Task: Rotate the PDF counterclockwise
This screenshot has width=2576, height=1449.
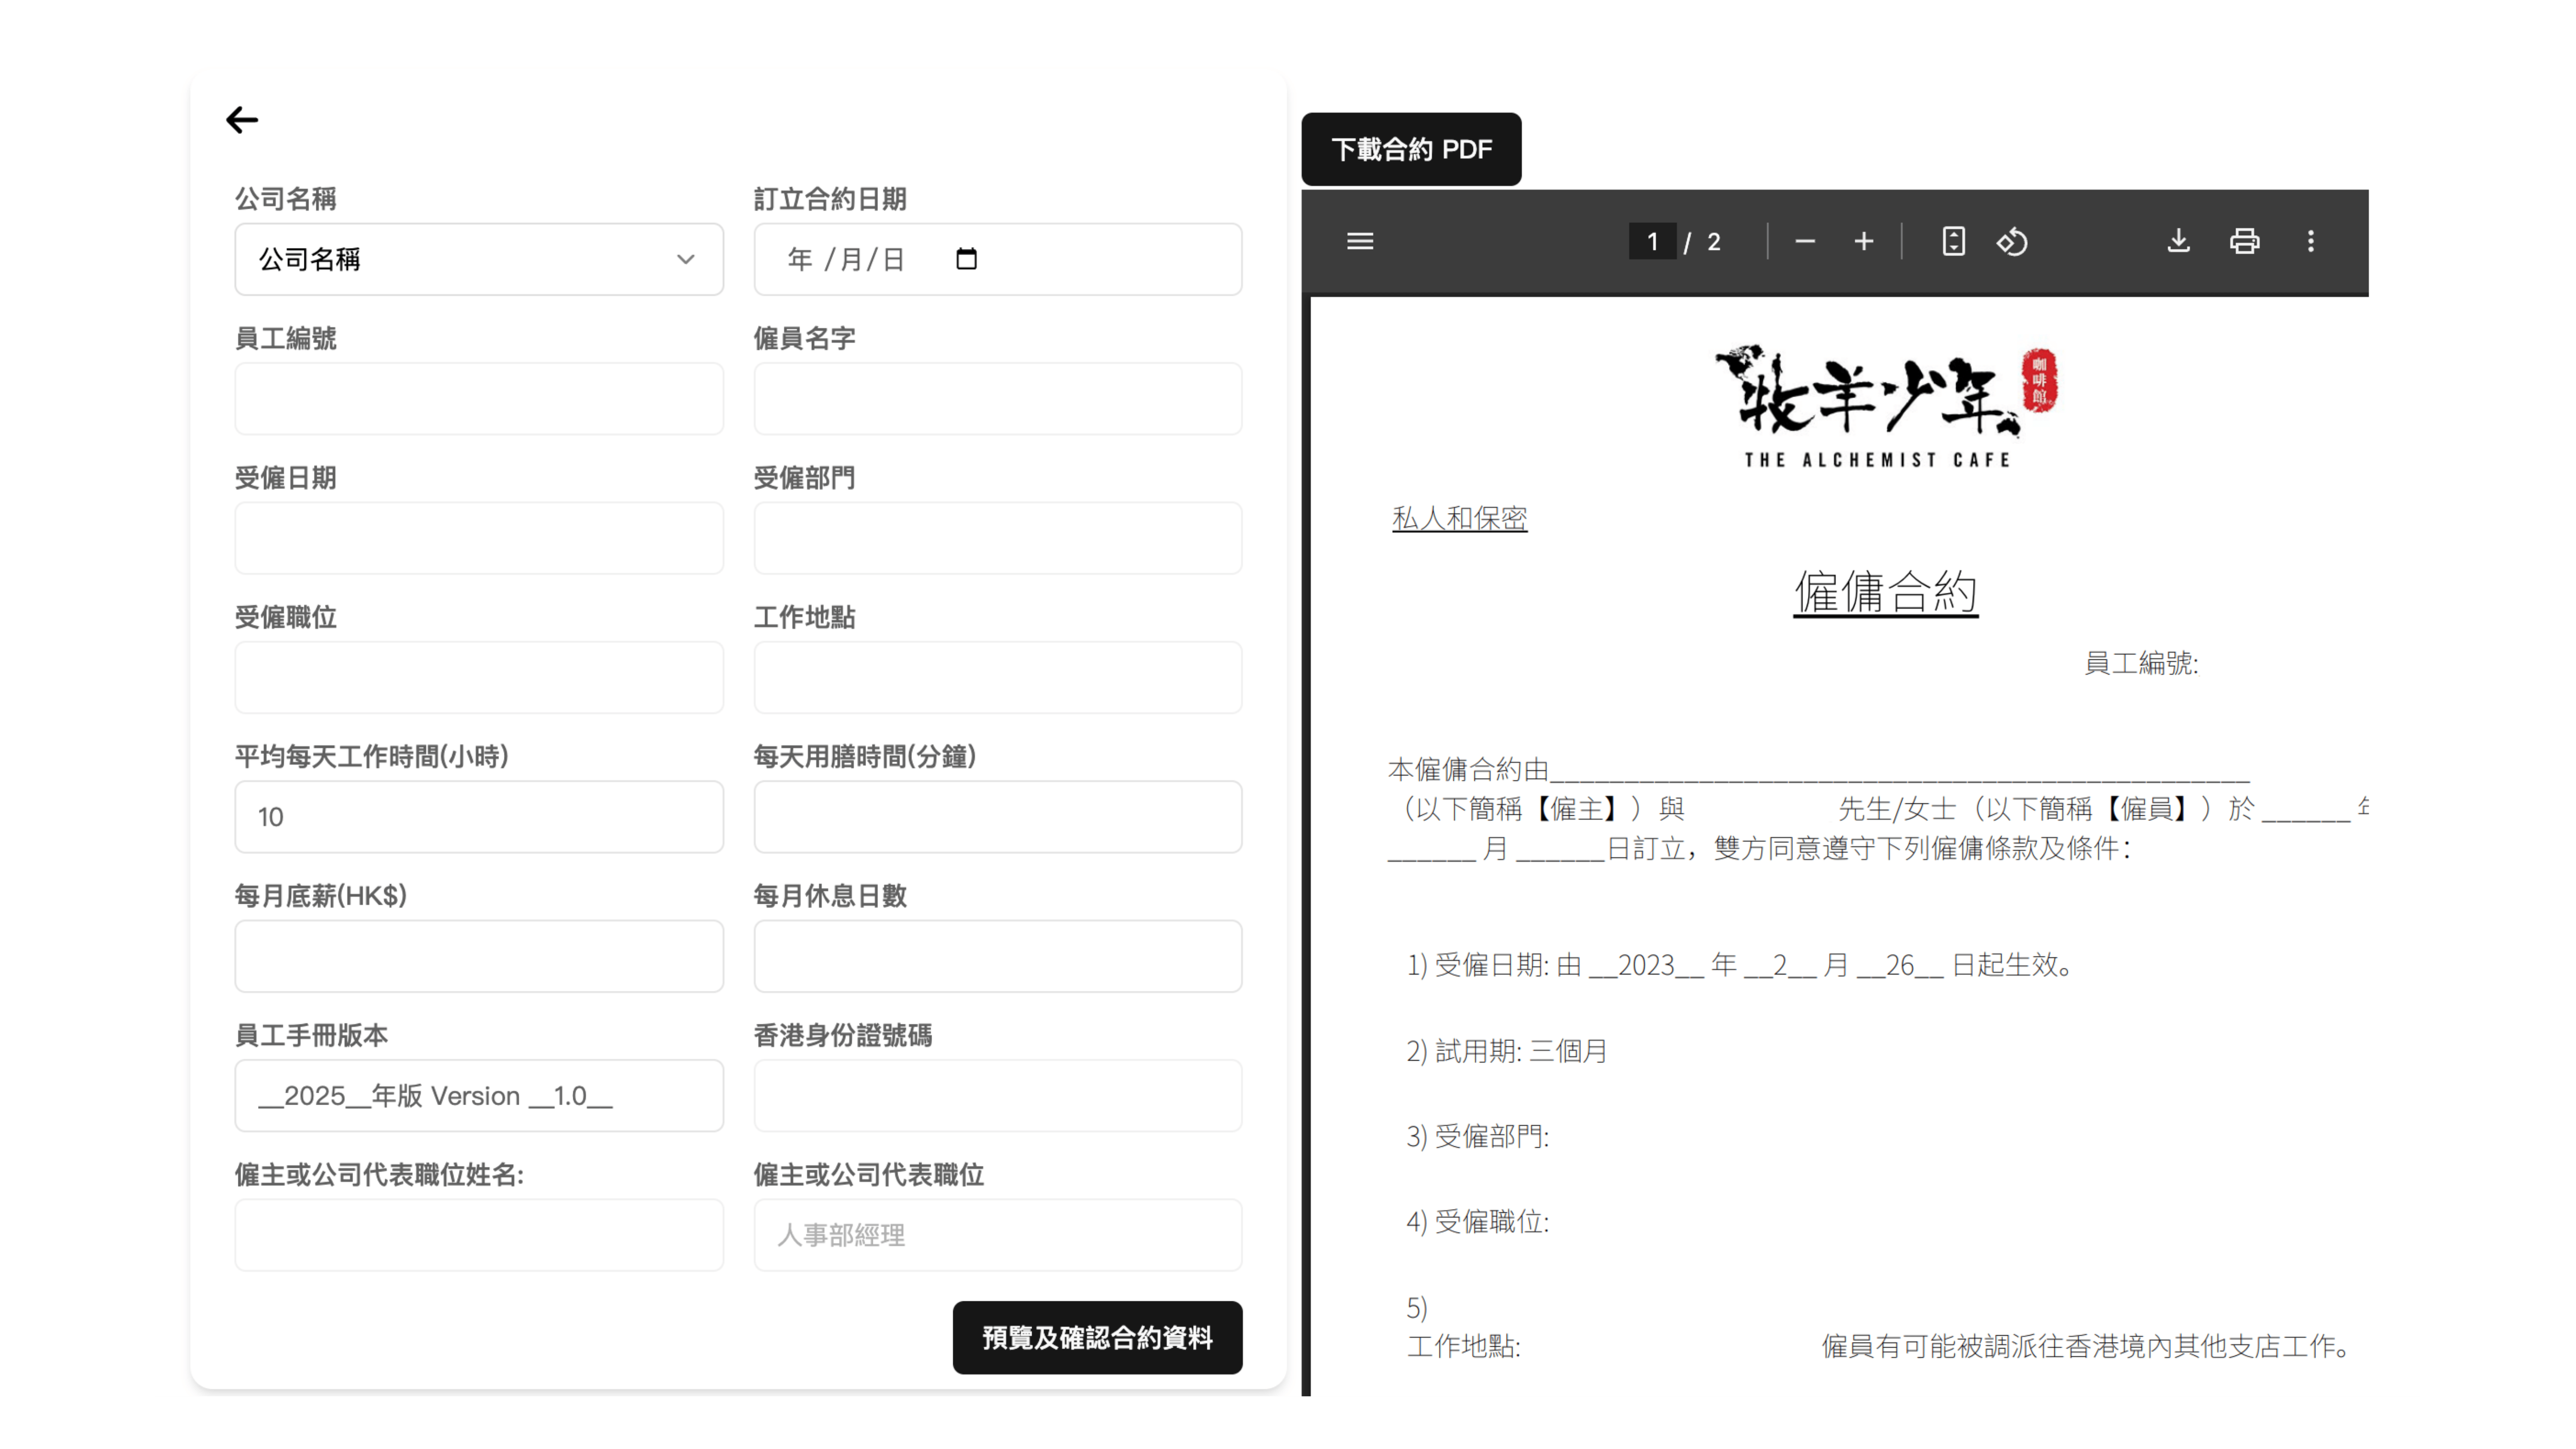Action: click(x=2012, y=241)
